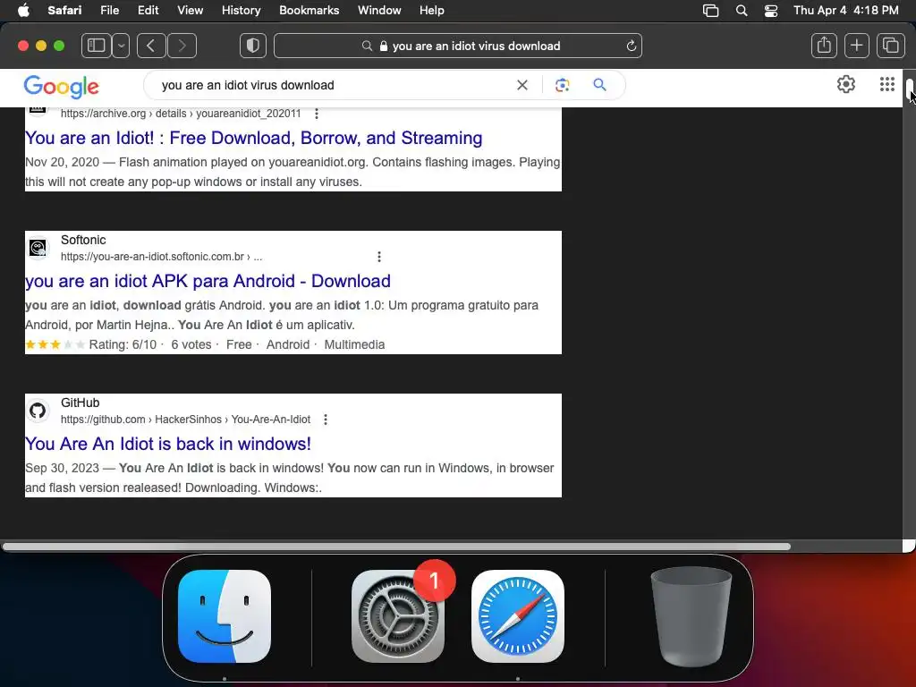Toggle the Safari sidebar
This screenshot has height=687, width=916.
[97, 46]
